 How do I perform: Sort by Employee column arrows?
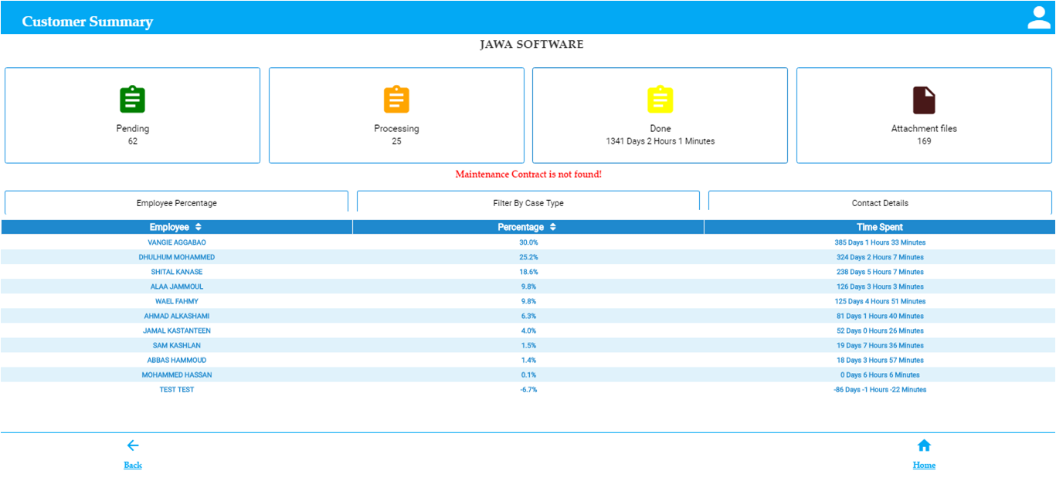[199, 227]
